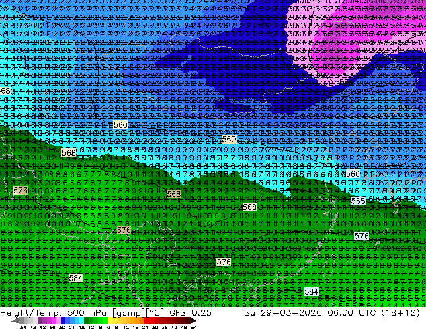The width and height of the screenshot is (426, 329).
Task: Click the '06:00 UTC' time text
Action: [352, 312]
